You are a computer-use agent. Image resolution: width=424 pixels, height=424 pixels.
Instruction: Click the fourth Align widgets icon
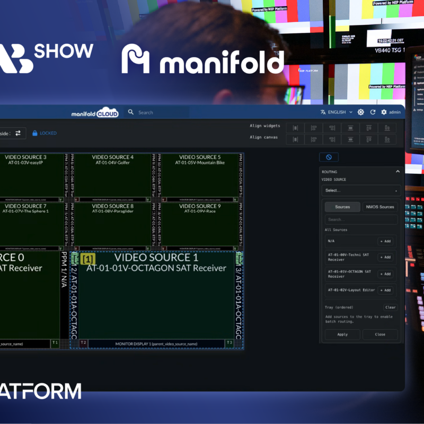351,128
